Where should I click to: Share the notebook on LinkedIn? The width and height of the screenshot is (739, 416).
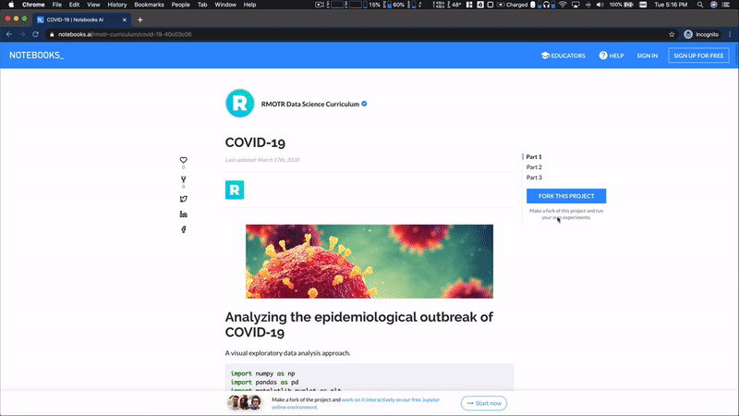[183, 214]
